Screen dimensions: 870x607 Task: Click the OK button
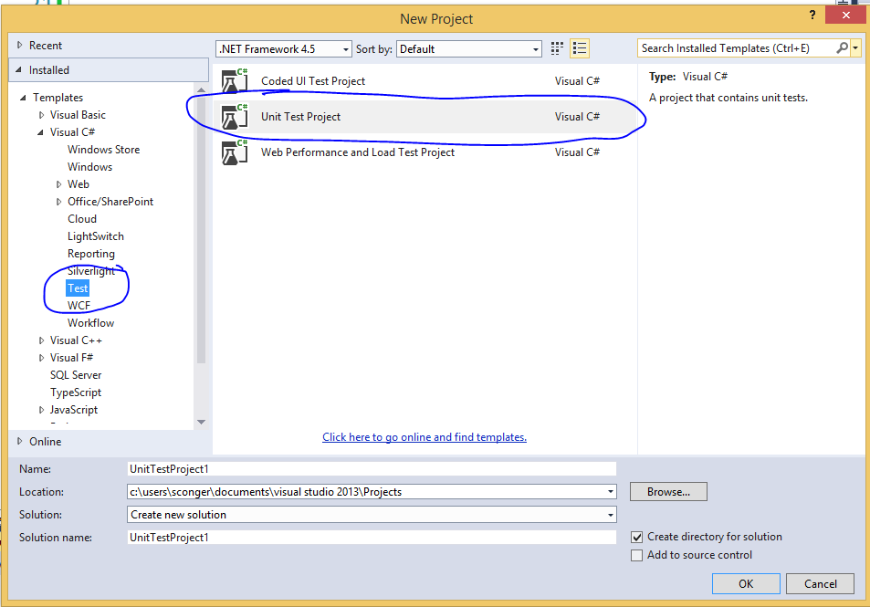click(746, 583)
